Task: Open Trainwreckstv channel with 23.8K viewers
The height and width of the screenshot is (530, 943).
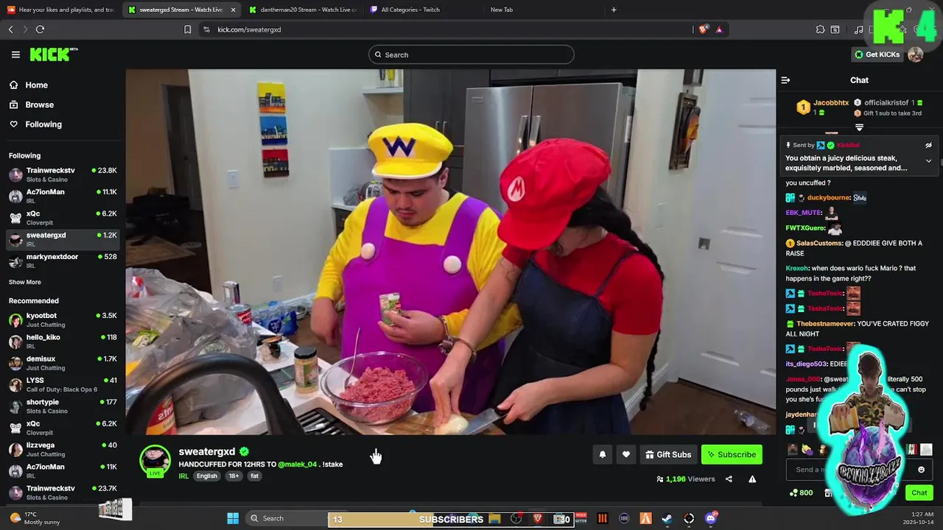Action: [x=63, y=174]
